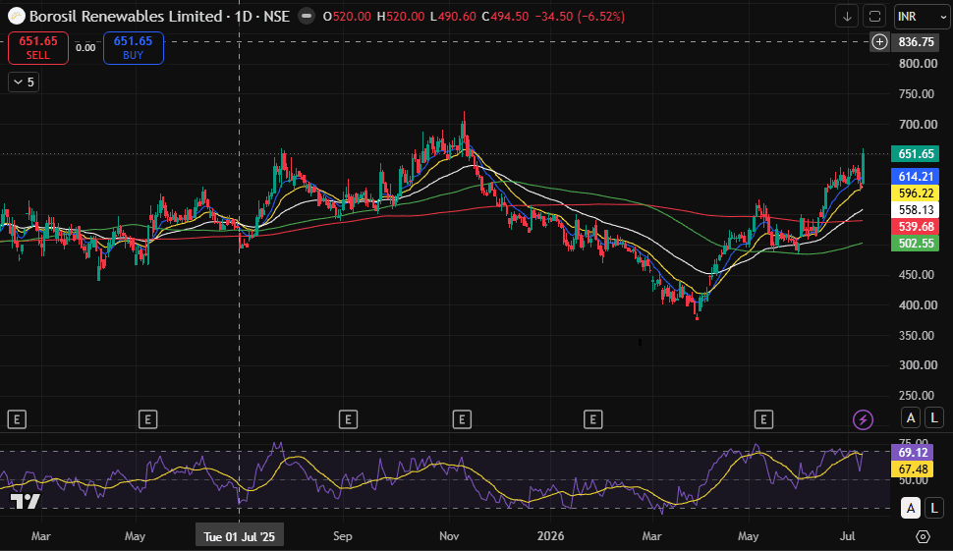The height and width of the screenshot is (551, 953).
Task: Toggle fullscreen chart mode icon
Action: tap(874, 17)
